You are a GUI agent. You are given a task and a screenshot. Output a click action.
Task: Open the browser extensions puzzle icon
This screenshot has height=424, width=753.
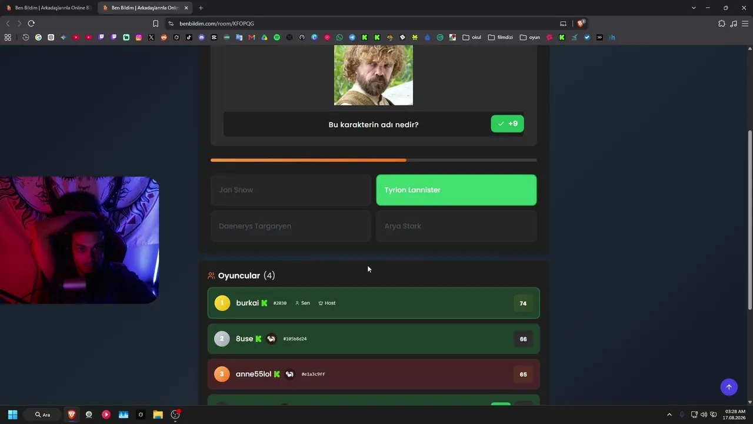pos(722,24)
